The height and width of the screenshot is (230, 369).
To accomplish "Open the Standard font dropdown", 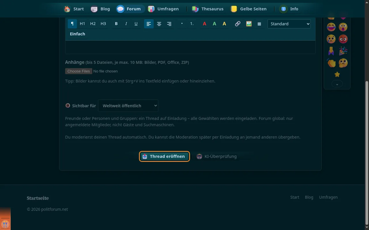I will tap(289, 24).
